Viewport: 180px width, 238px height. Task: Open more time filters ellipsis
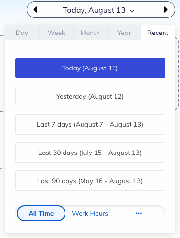(x=139, y=213)
